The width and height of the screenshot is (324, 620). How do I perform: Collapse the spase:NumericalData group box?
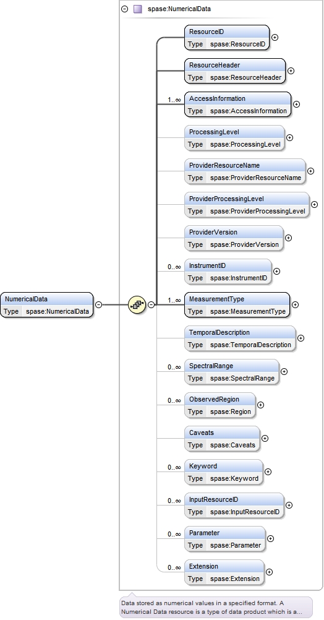click(x=125, y=9)
